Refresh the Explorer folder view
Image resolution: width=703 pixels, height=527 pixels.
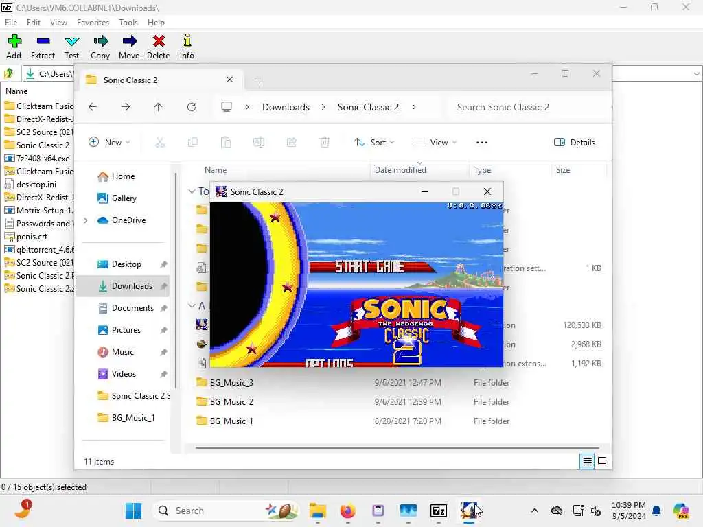coord(192,107)
